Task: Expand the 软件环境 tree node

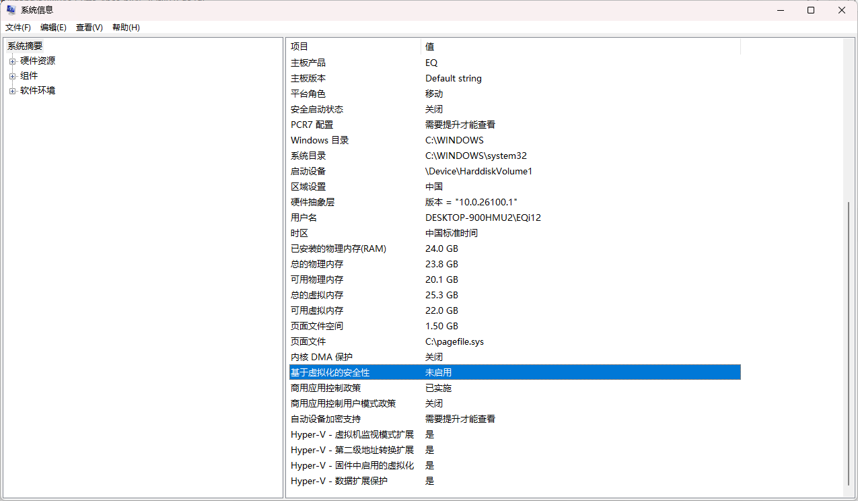Action: (12, 91)
